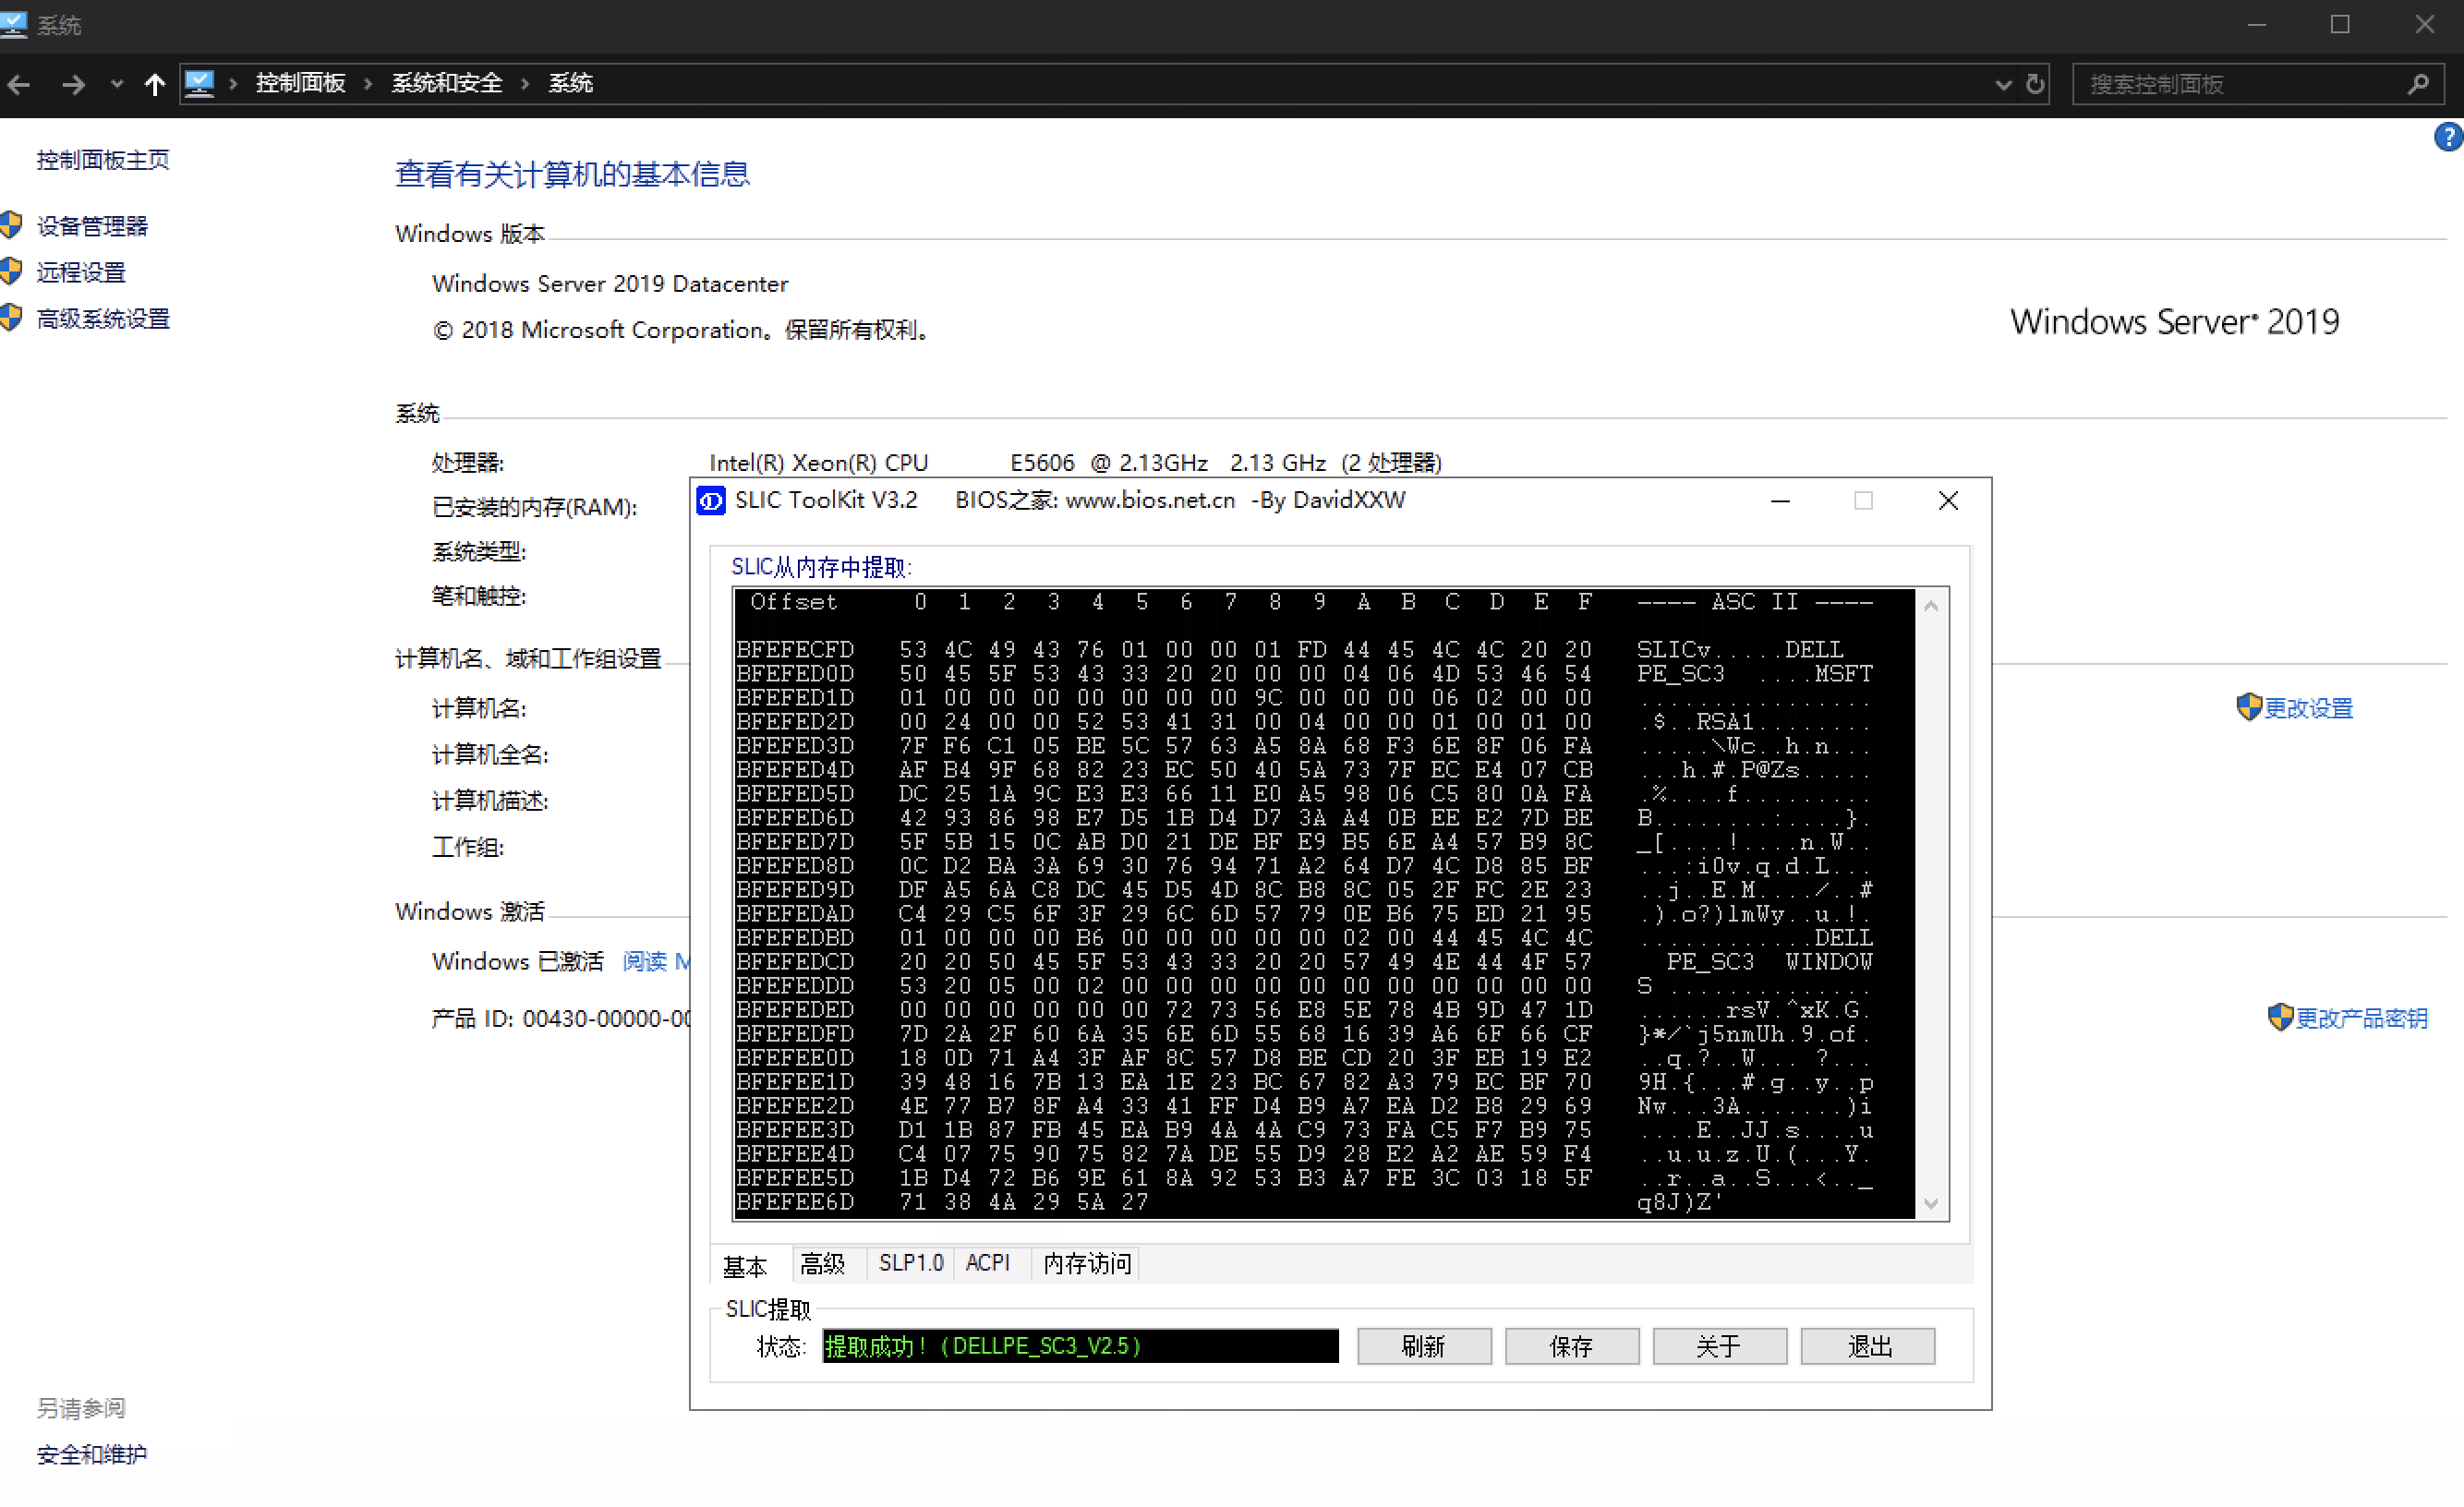Go back with the navigation back arrow
Screen dimensions: 2464x1507
point(19,85)
